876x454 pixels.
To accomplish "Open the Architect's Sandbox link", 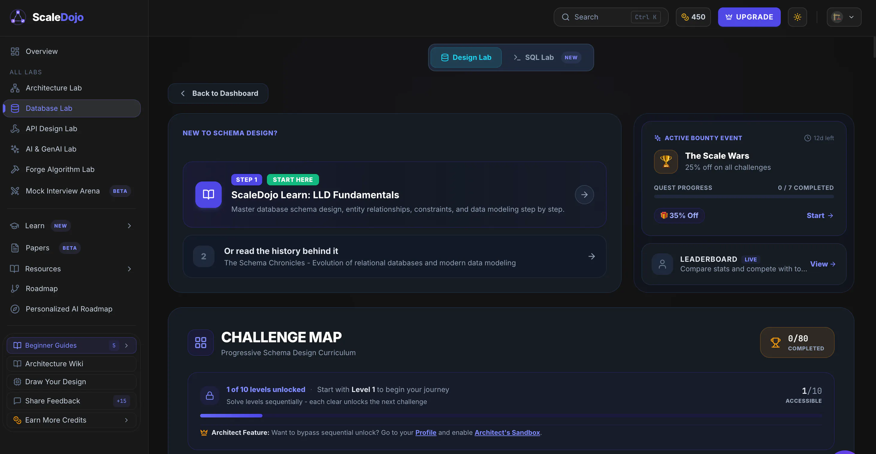I will pos(507,433).
